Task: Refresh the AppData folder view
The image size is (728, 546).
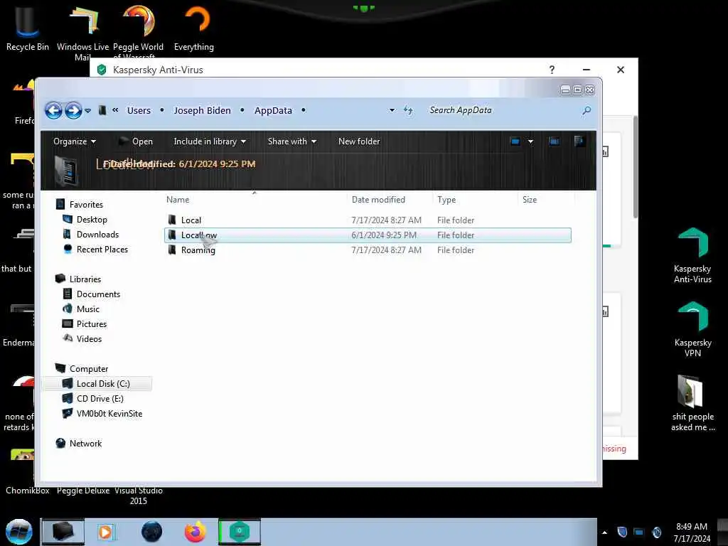Action: (x=408, y=110)
